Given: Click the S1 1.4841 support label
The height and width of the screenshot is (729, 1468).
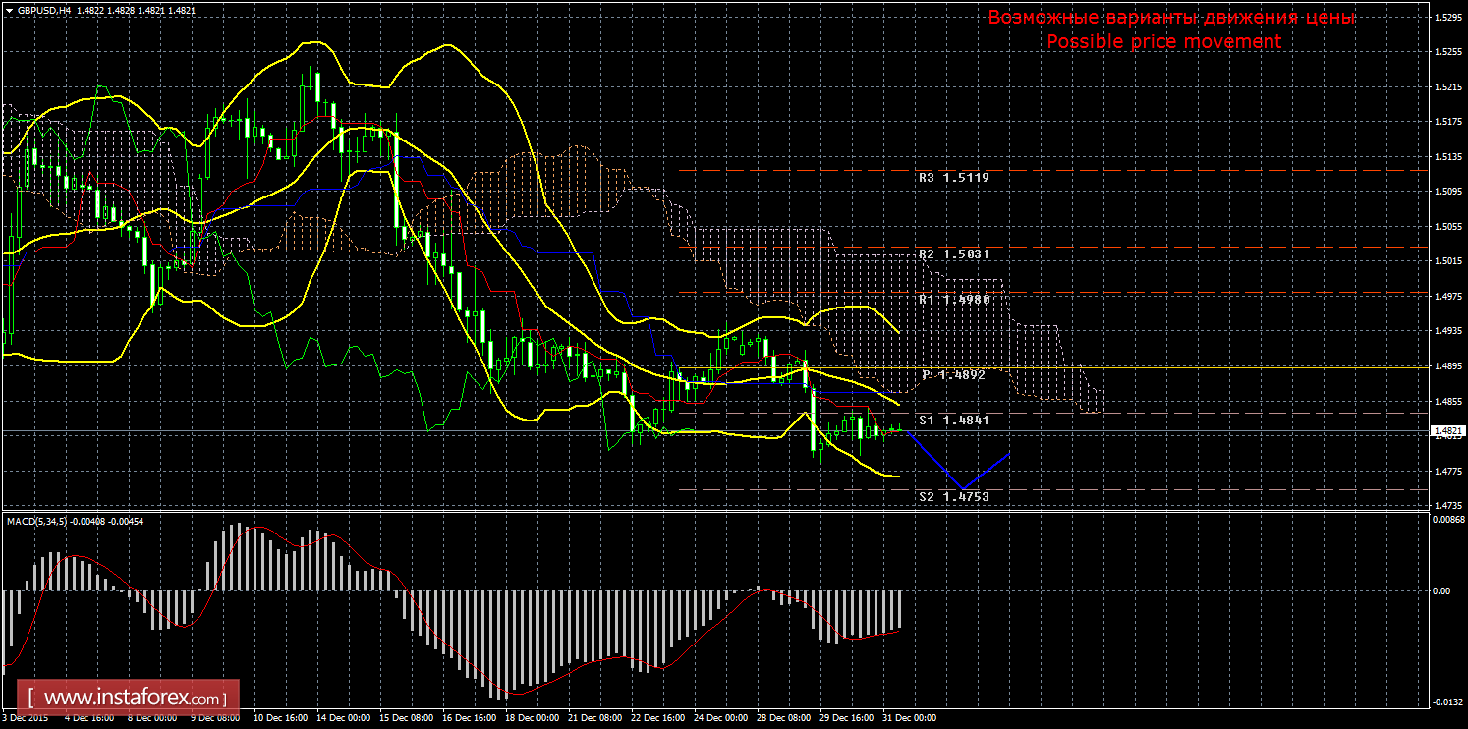Looking at the screenshot, I should [x=953, y=420].
